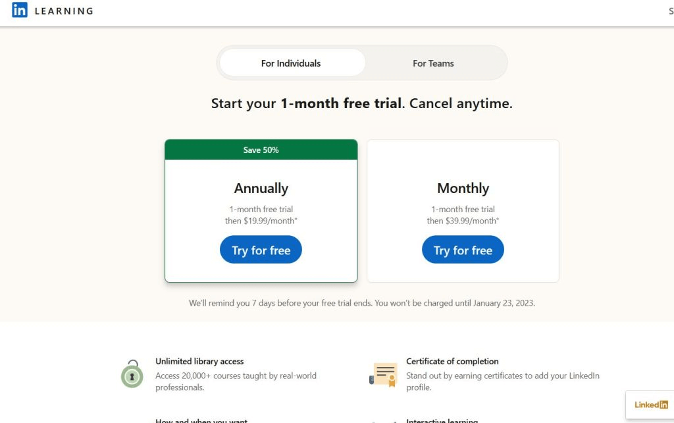
Task: Click the padlock icon for library access
Action: coord(132,374)
